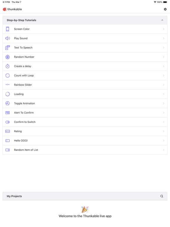
Task: Tap the Thunkable logo icon
Action: [x=5, y=9]
